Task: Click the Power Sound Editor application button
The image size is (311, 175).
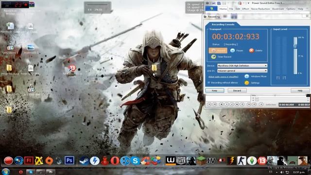Action: (211, 9)
